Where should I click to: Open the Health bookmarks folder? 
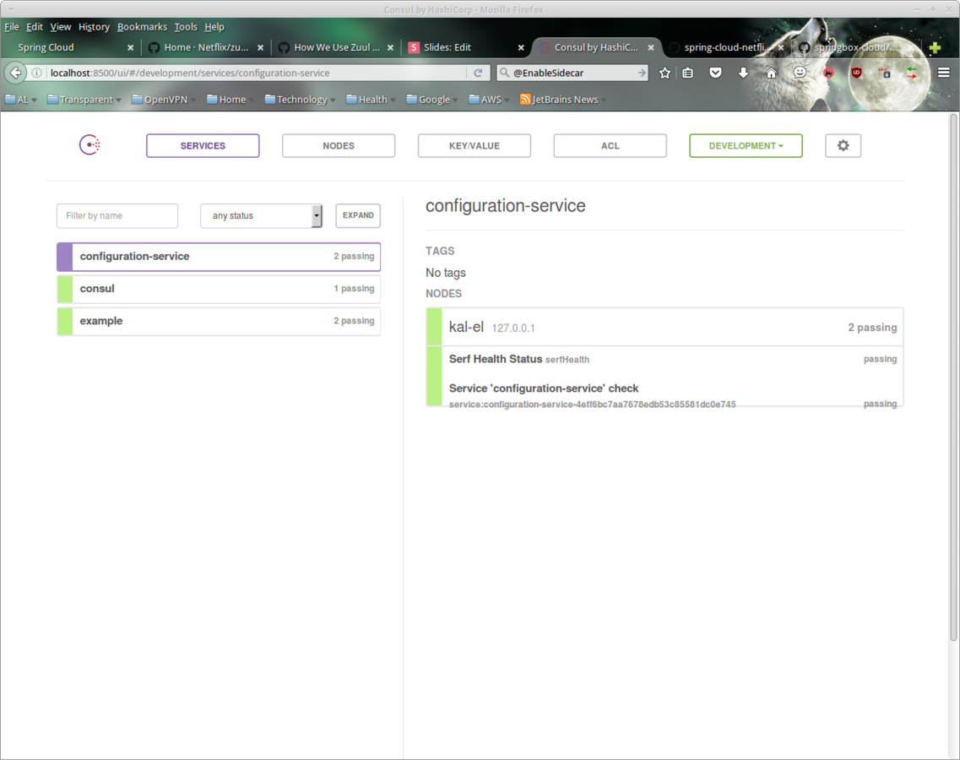click(371, 99)
